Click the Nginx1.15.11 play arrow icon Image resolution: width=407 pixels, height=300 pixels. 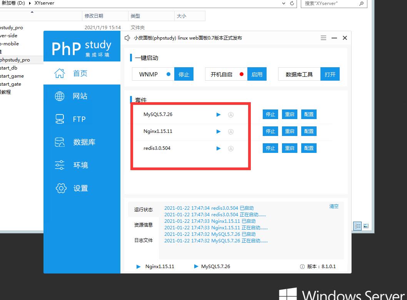pyautogui.click(x=219, y=131)
